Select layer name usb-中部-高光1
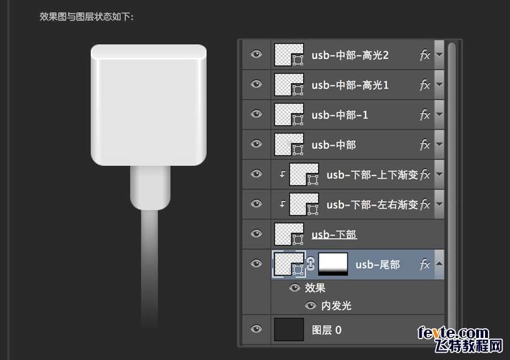Image resolution: width=510 pixels, height=360 pixels. click(x=350, y=85)
